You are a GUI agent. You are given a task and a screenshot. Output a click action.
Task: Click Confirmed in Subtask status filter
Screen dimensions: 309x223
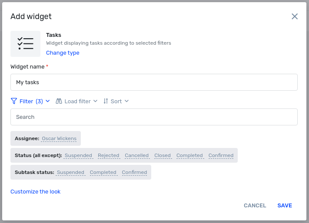click(134, 172)
